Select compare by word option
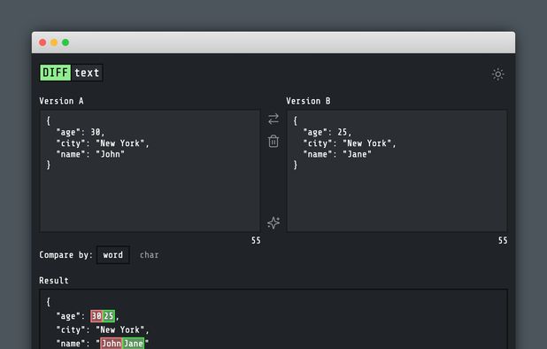The image size is (547, 349). [113, 255]
